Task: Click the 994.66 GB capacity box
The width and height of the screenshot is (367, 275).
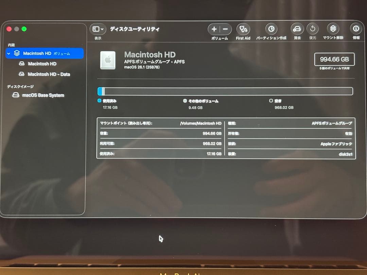Action: click(x=334, y=59)
